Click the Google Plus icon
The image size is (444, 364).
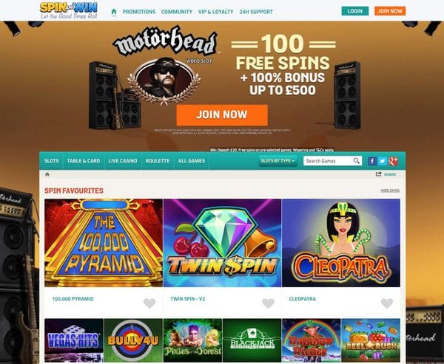(393, 161)
